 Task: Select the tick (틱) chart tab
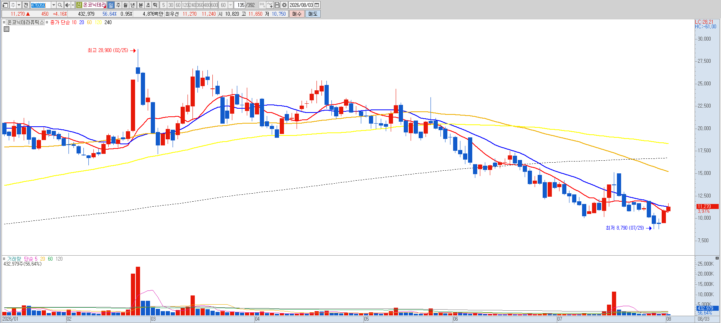coord(155,5)
